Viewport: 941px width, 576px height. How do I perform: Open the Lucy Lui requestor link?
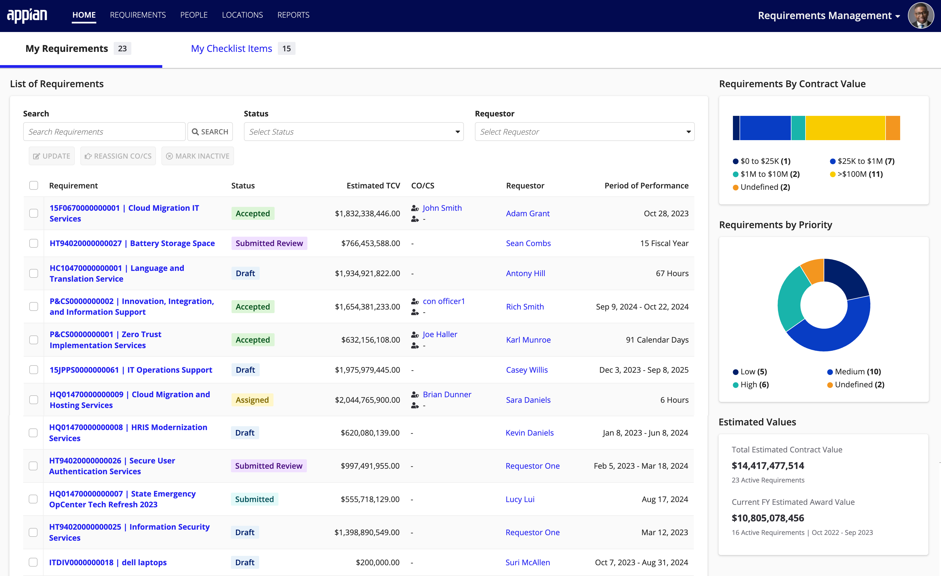coord(520,499)
